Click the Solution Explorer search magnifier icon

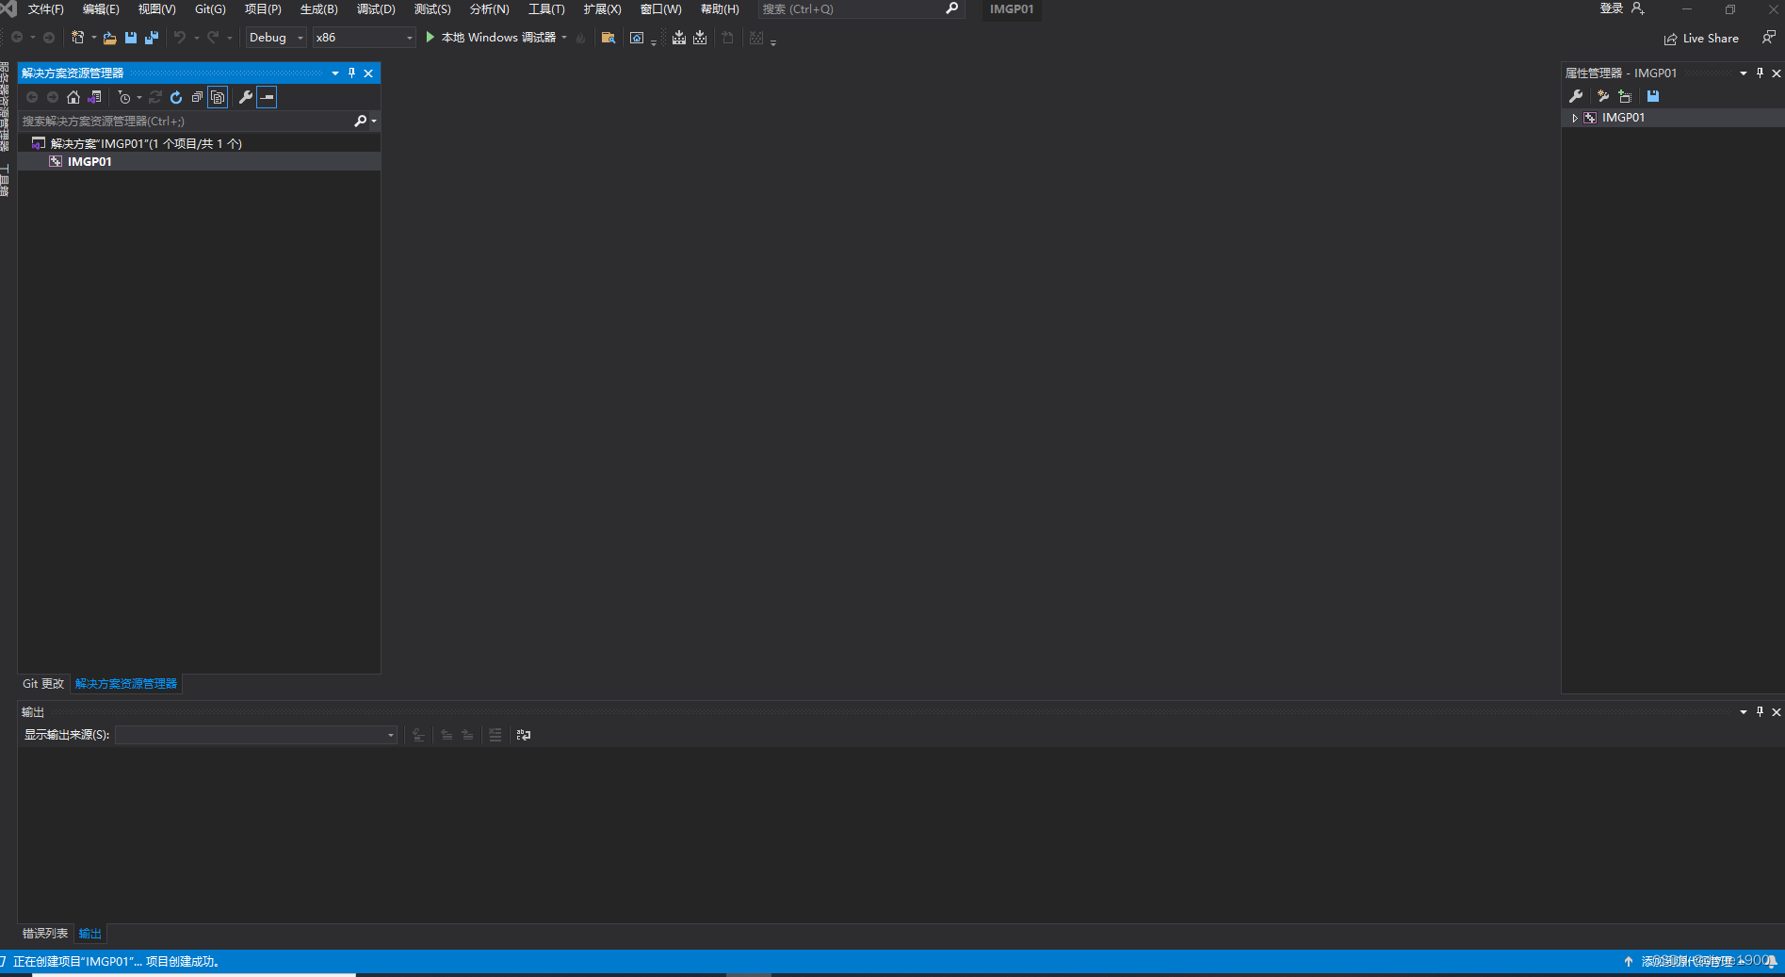[360, 121]
